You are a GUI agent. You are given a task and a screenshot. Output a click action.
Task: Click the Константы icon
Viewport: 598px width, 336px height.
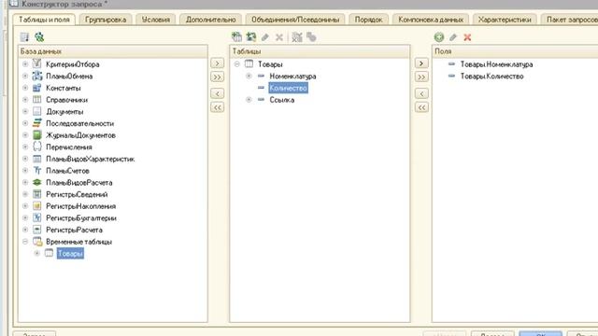37,88
